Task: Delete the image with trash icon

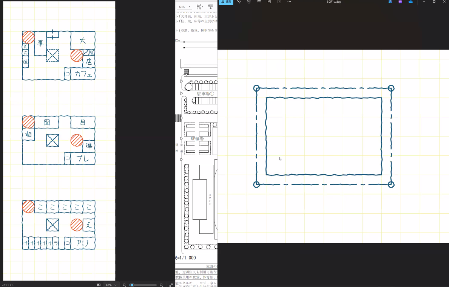Action: click(249, 2)
